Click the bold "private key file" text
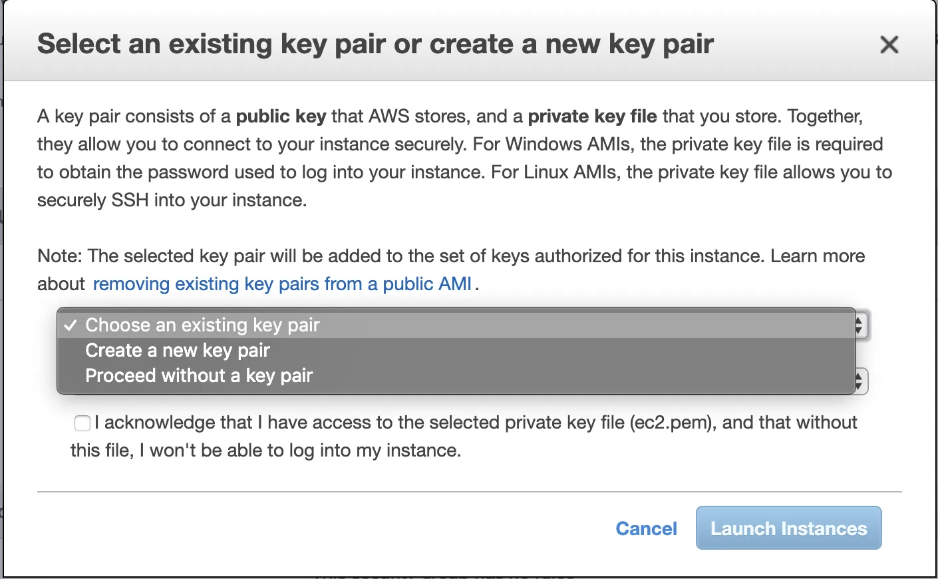Viewport: 938px width, 579px height. (592, 116)
